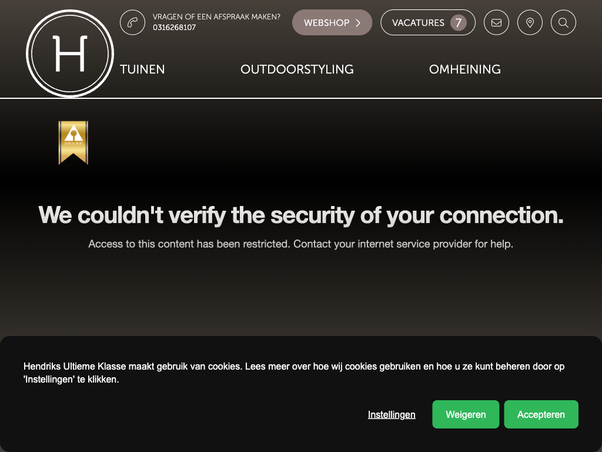Click the gold ribbon badge
Viewport: 602px width, 452px height.
coord(73,142)
